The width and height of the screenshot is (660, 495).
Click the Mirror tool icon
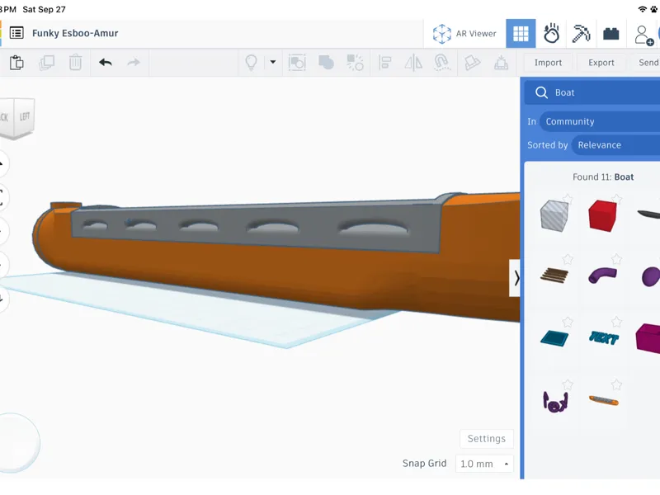coord(413,63)
